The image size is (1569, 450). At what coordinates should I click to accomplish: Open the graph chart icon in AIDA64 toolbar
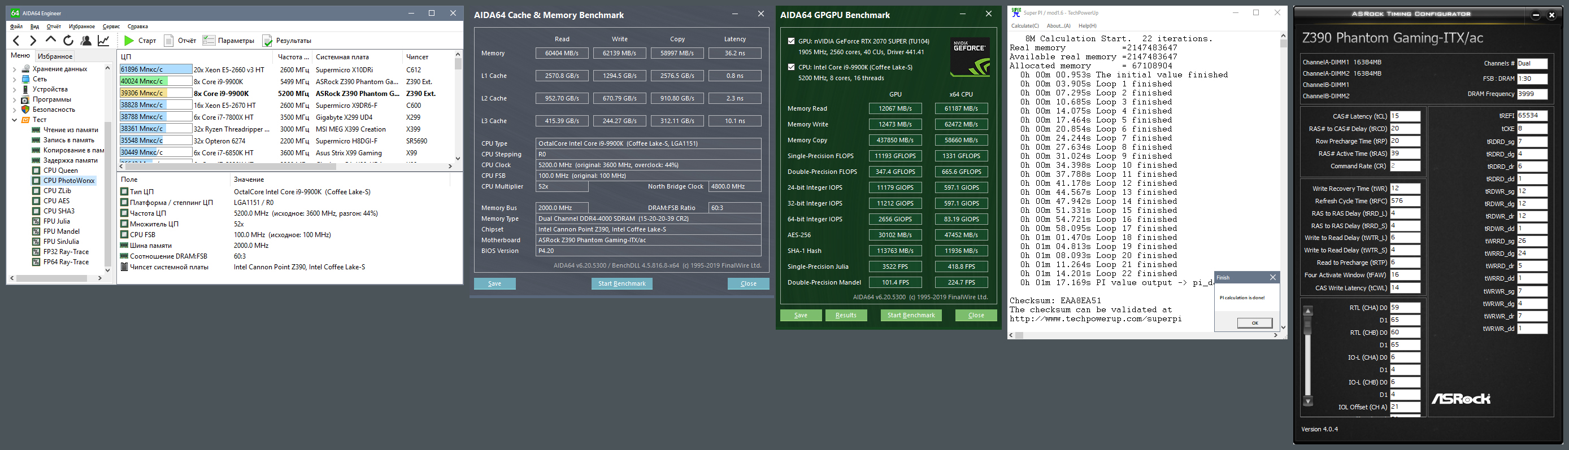pos(103,41)
